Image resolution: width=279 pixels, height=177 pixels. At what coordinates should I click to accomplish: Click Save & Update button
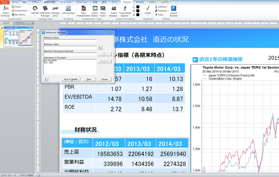click(71, 79)
